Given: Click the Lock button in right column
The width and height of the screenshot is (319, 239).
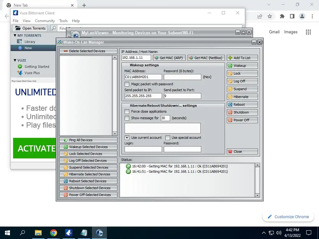Looking at the screenshot, I should tap(242, 73).
